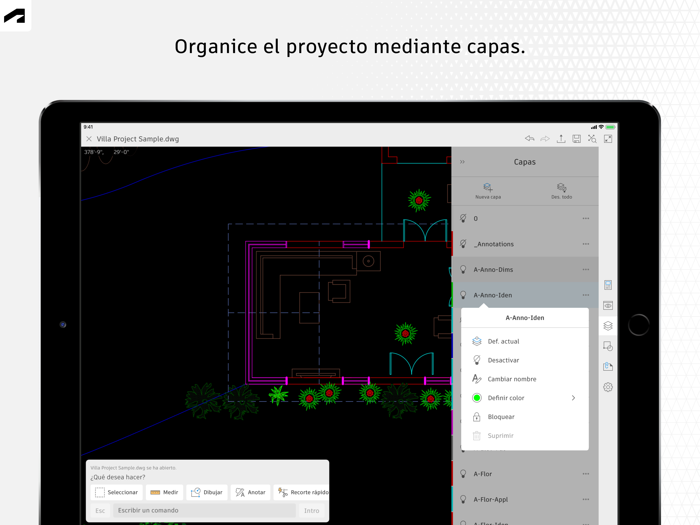Click the Nueva capa icon
Viewport: 700px width, 525px height.
488,187
